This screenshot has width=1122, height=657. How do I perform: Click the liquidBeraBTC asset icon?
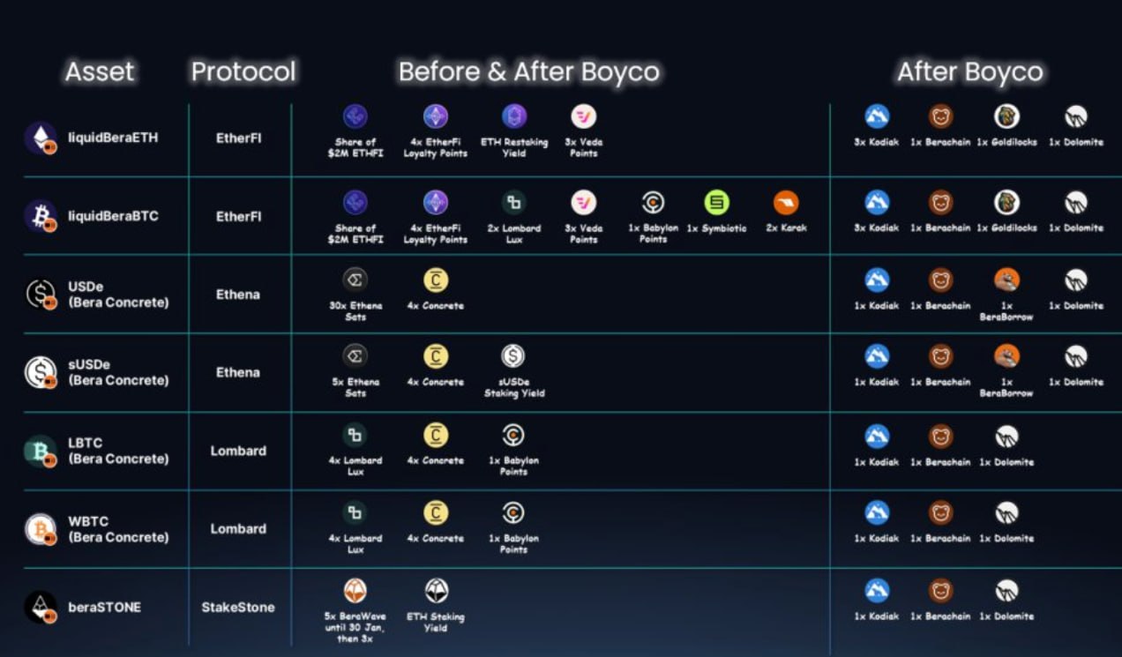pyautogui.click(x=41, y=216)
